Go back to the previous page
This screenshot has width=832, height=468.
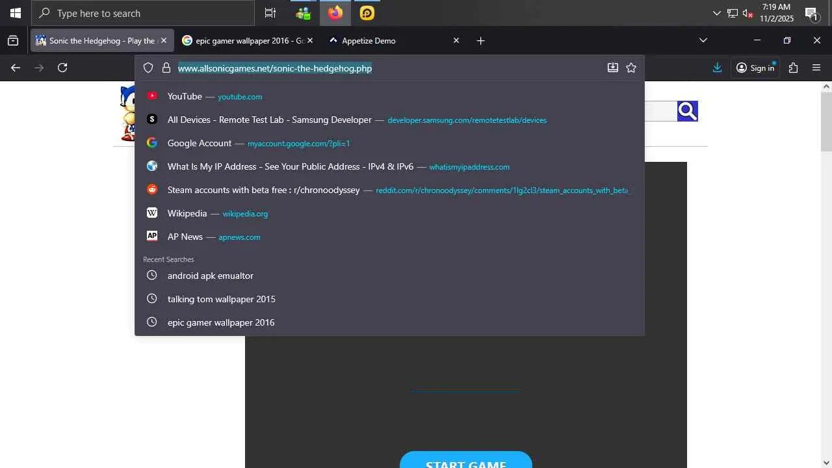click(16, 68)
